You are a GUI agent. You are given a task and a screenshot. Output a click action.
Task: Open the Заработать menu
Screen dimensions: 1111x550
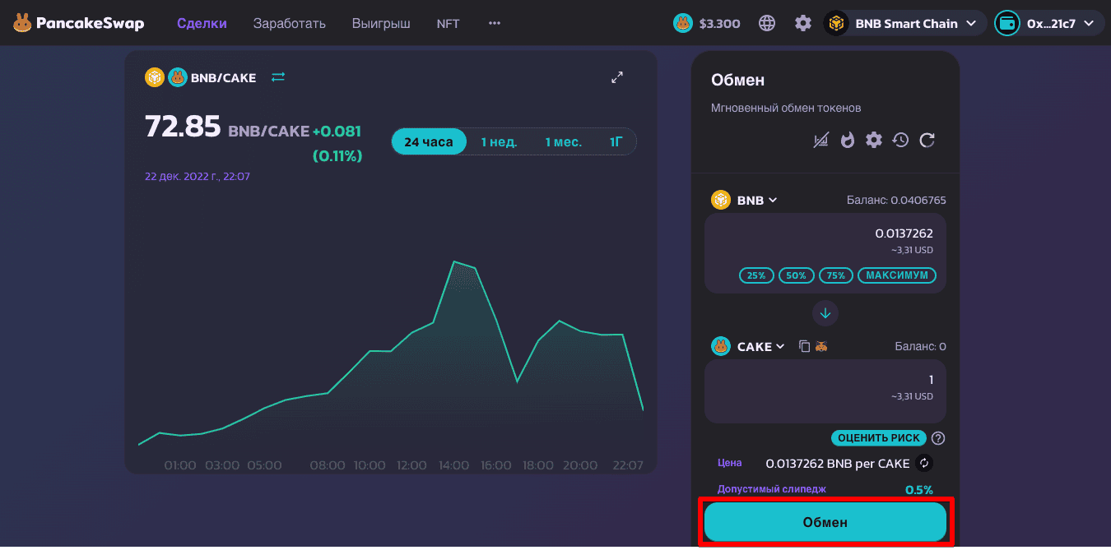[x=290, y=23]
